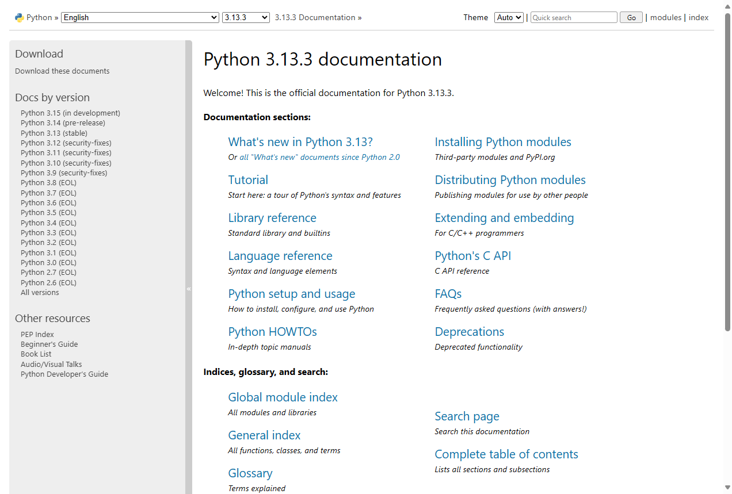Open the Tutorial section
The height and width of the screenshot is (494, 732).
tap(248, 179)
